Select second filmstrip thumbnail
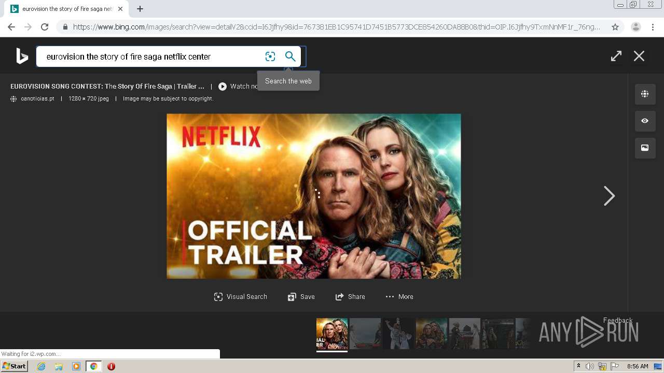Viewport: 664px width, 373px height. pos(365,334)
